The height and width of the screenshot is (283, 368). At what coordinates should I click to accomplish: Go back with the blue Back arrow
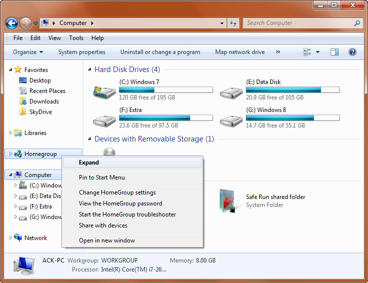[x=11, y=23]
